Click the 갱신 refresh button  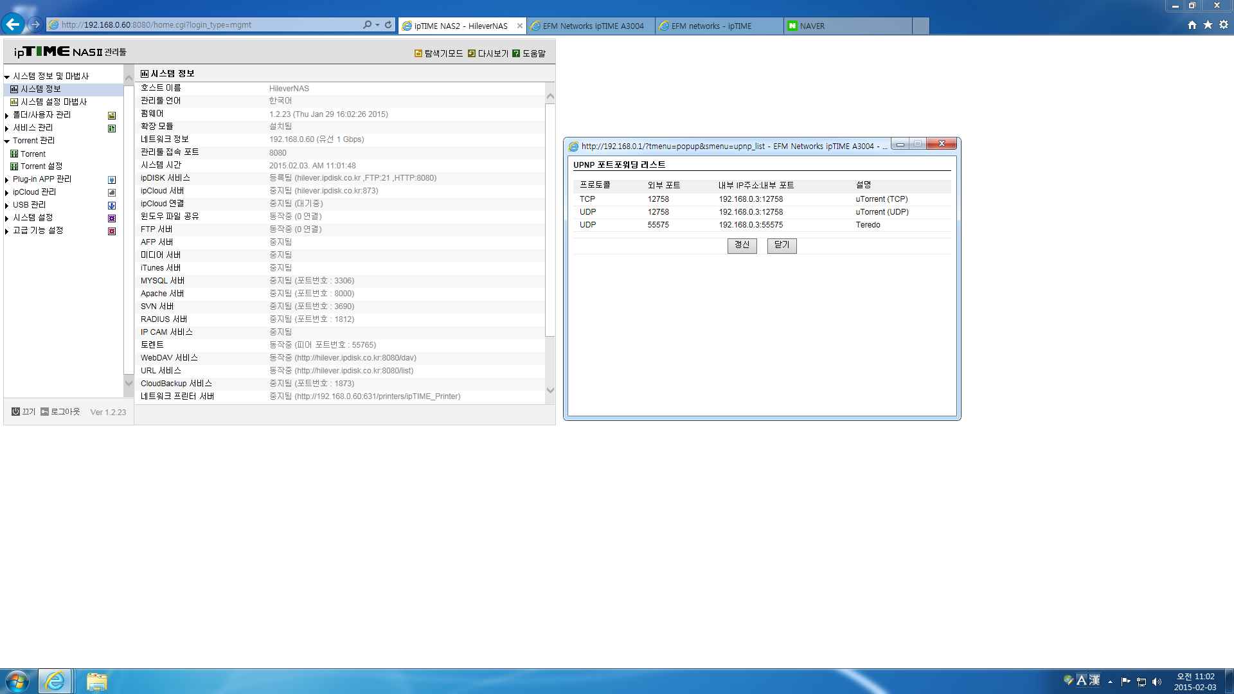point(742,245)
